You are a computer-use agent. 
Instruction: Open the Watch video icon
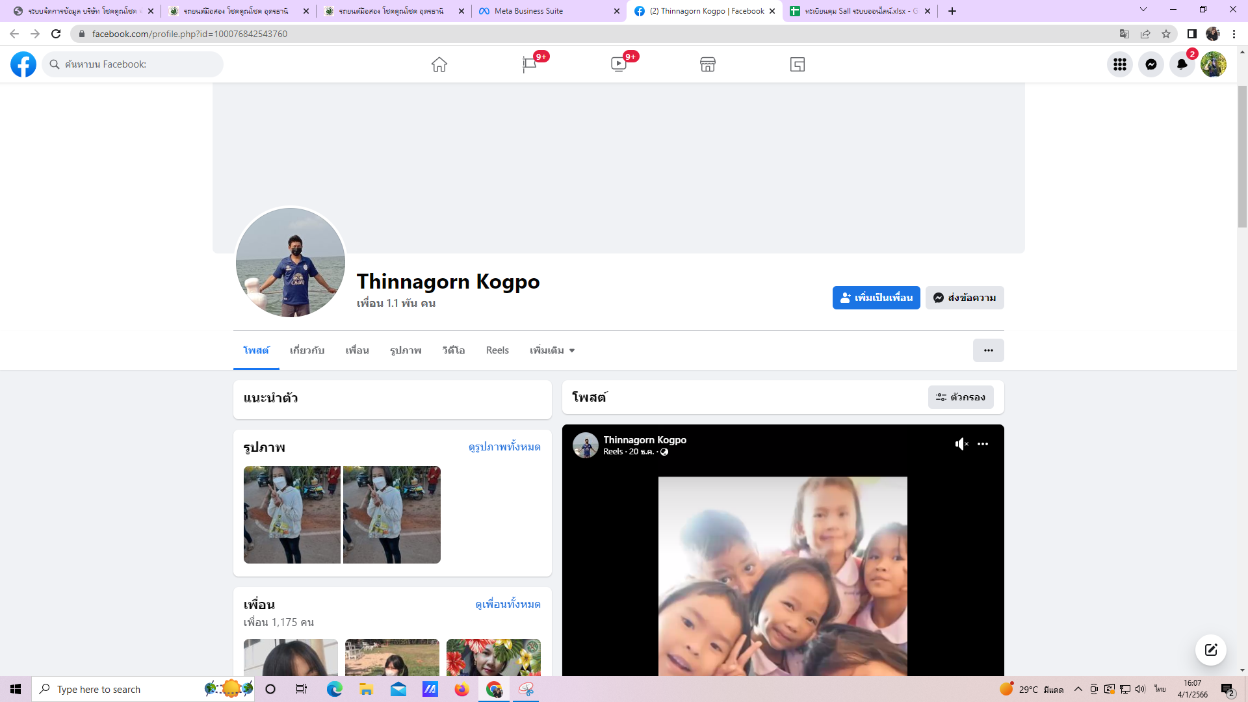(x=618, y=64)
